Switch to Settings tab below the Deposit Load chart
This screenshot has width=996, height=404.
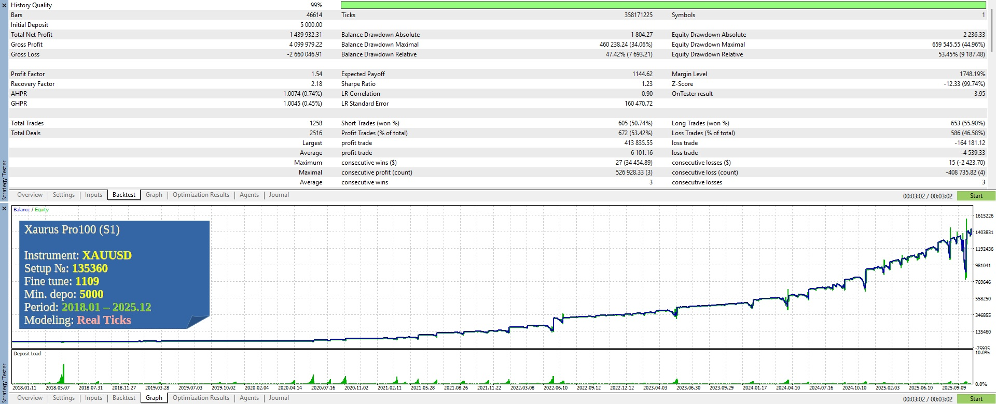pos(64,398)
